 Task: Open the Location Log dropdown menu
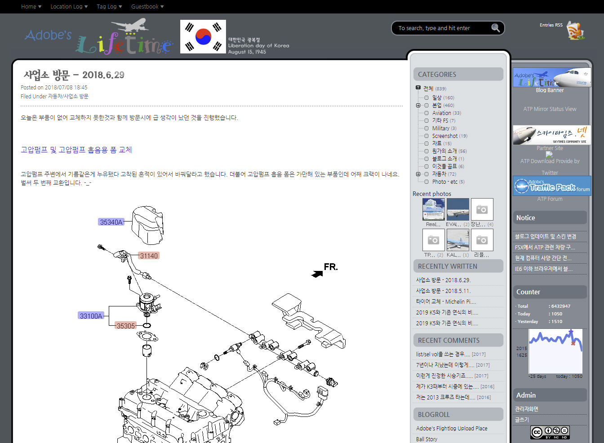click(69, 6)
